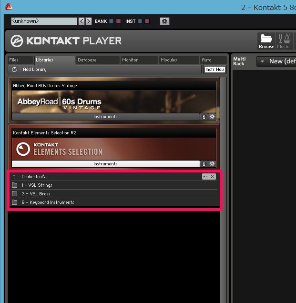The width and height of the screenshot is (296, 303).
Task: Click the plugin settings gear icon
Action: click(x=164, y=21)
